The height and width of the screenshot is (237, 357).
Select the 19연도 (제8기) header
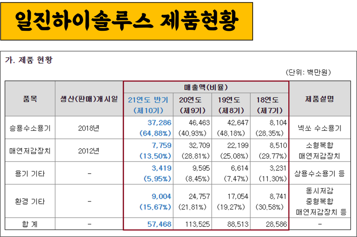pos(231,105)
